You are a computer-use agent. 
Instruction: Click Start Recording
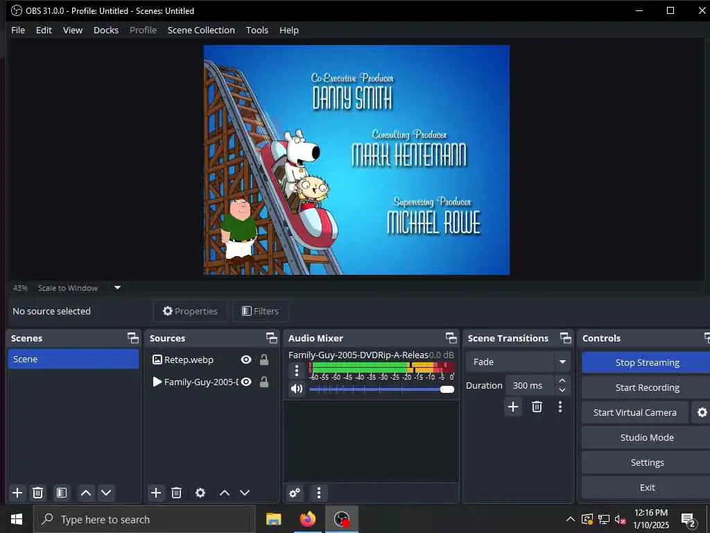[647, 387]
